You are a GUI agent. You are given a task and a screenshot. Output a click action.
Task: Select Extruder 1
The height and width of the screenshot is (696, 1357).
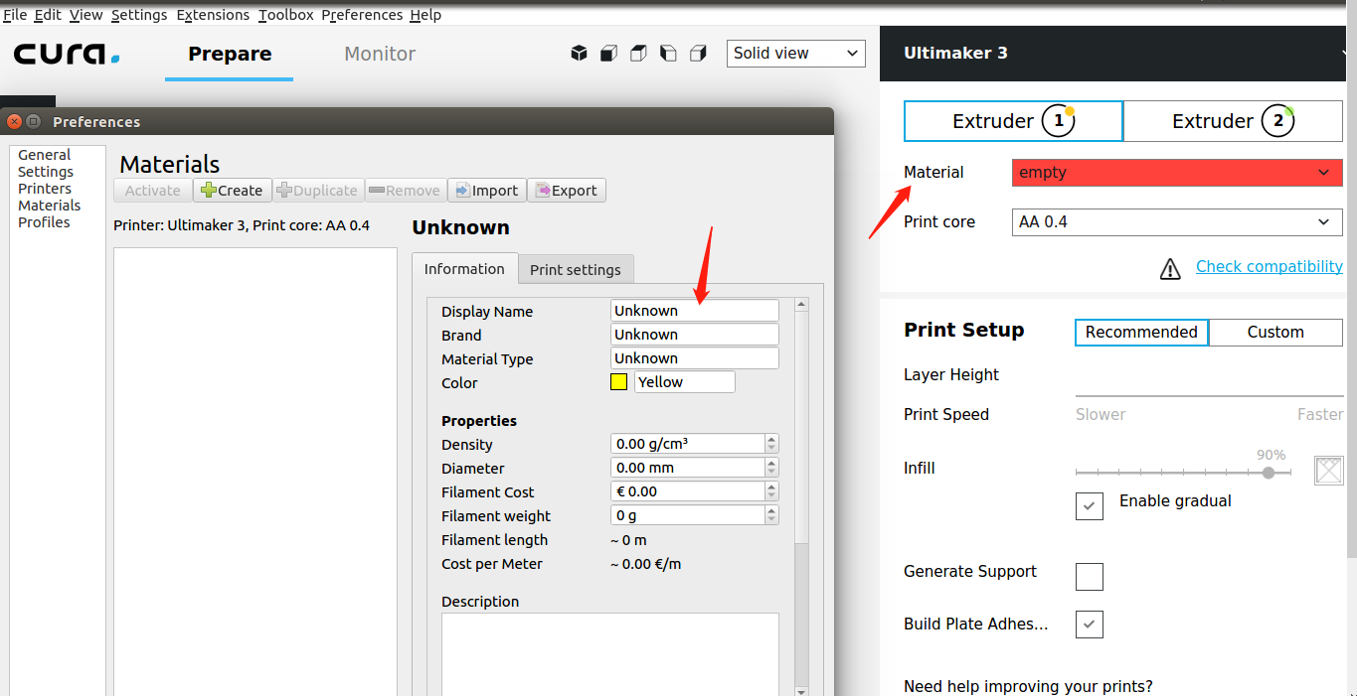(x=1013, y=121)
